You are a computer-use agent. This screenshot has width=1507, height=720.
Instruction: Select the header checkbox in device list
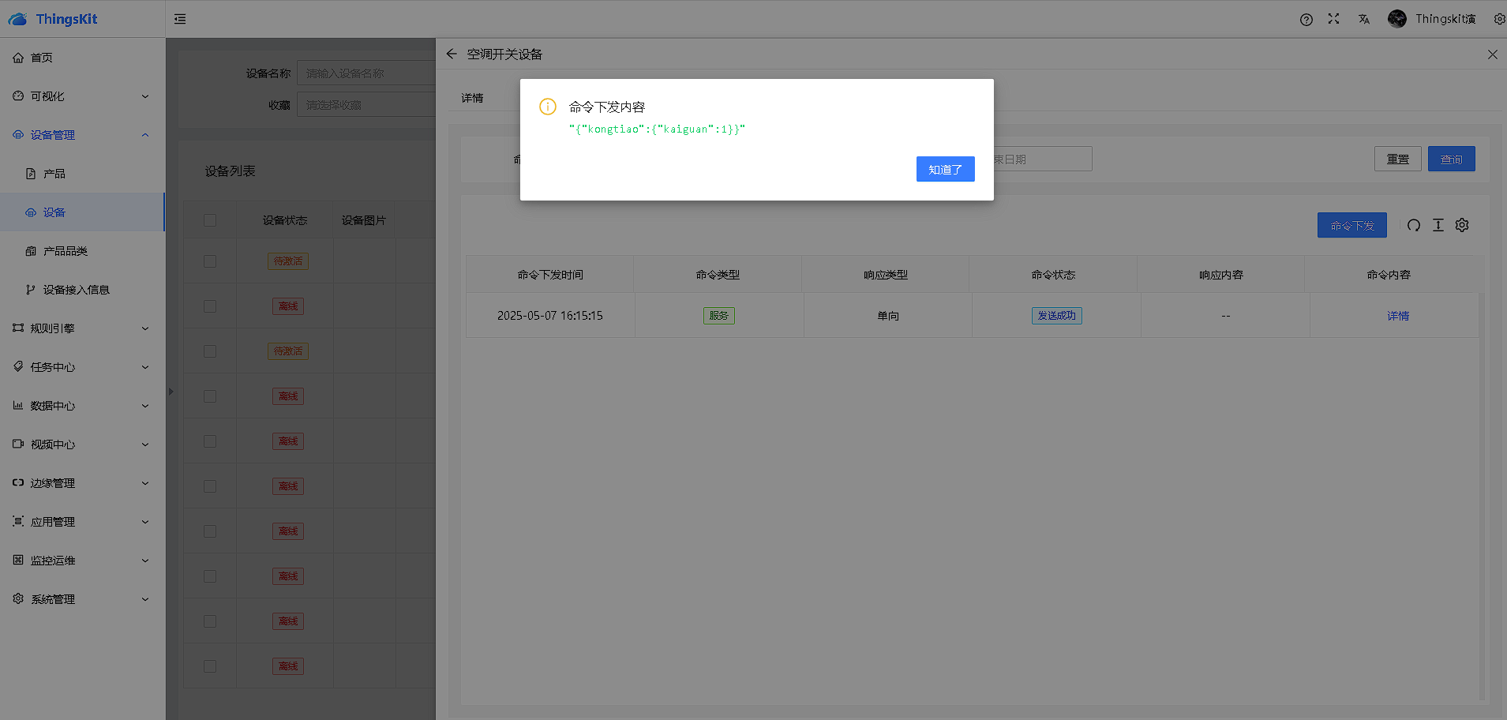(210, 220)
